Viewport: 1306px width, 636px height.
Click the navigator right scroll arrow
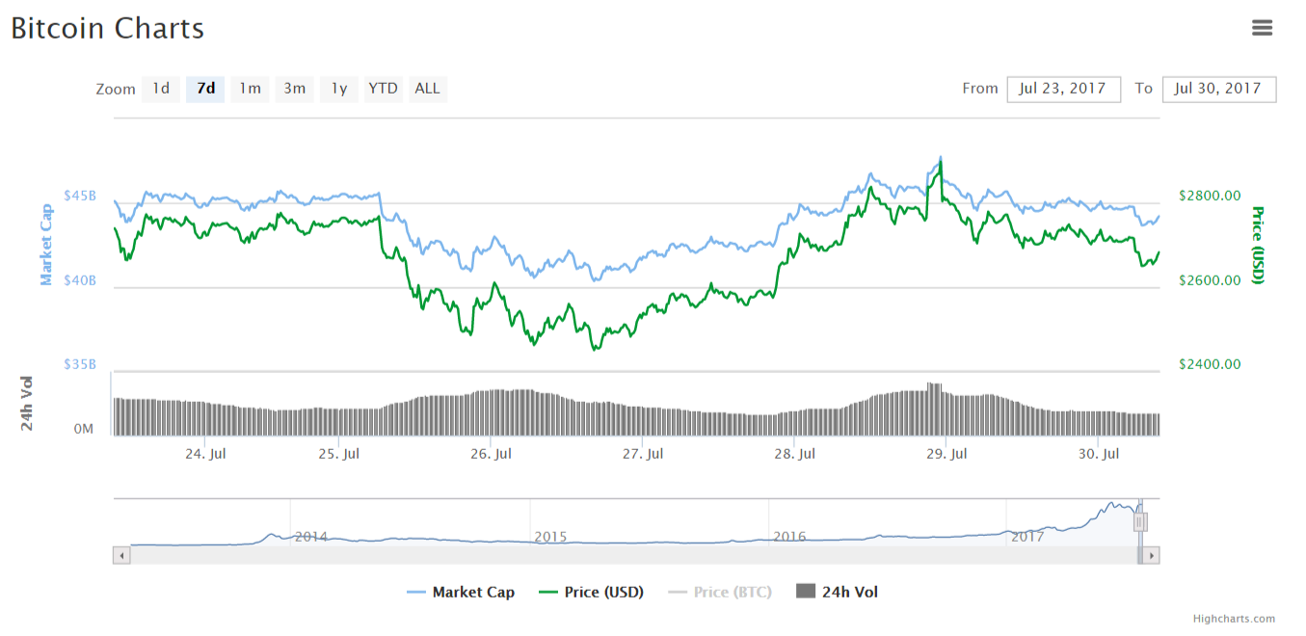(x=1151, y=555)
